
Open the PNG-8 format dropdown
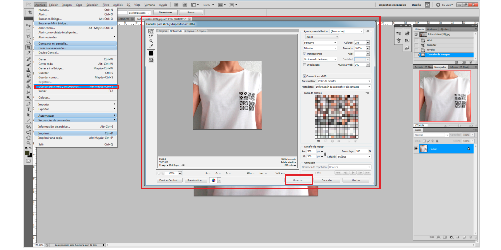[x=321, y=37]
